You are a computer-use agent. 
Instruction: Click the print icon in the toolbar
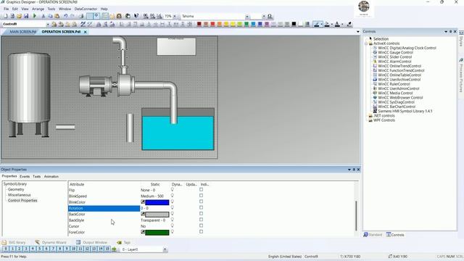[80, 16]
